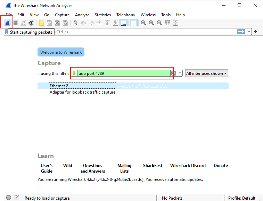Open the Help menu
Viewport: 263px width, 201px height.
180,15
